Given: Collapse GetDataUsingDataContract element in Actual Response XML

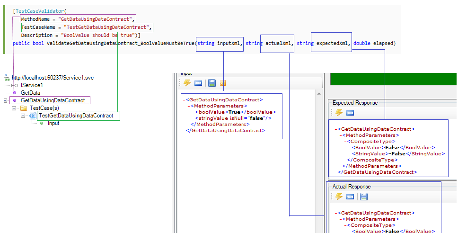Looking at the screenshot, I should point(336,213).
